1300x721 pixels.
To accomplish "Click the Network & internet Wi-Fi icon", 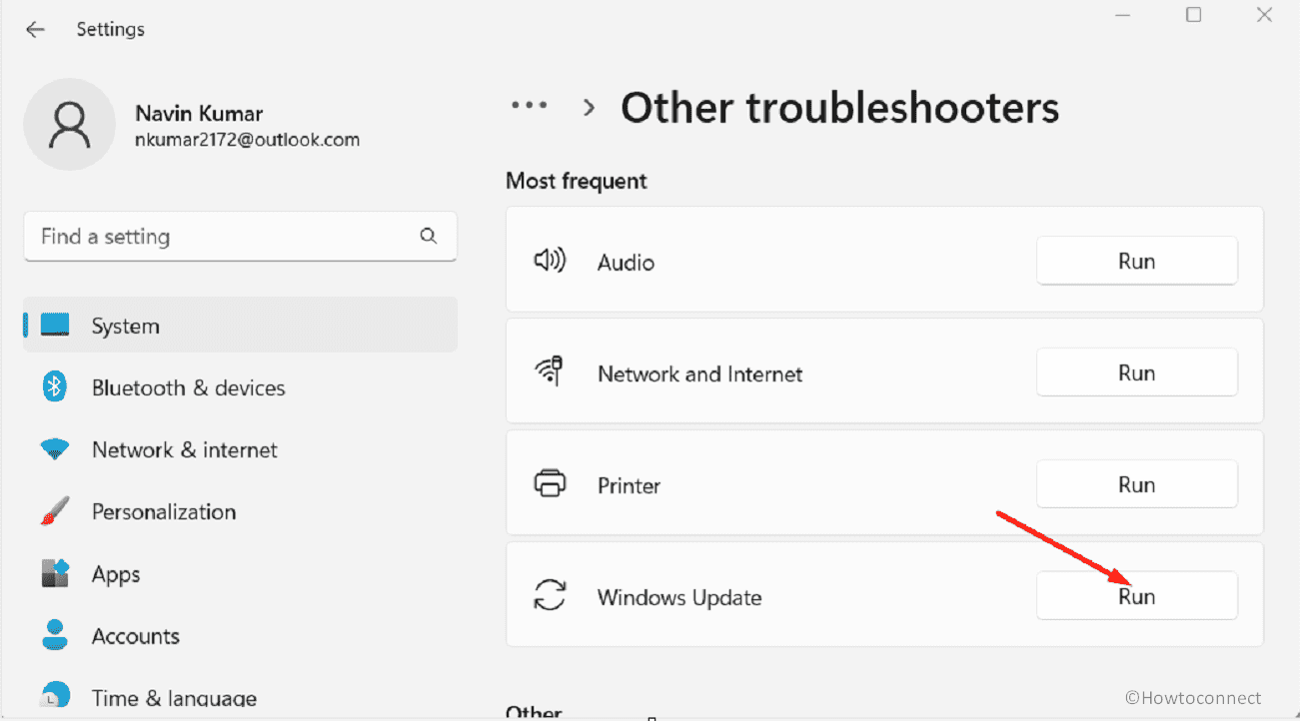I will click(55, 449).
